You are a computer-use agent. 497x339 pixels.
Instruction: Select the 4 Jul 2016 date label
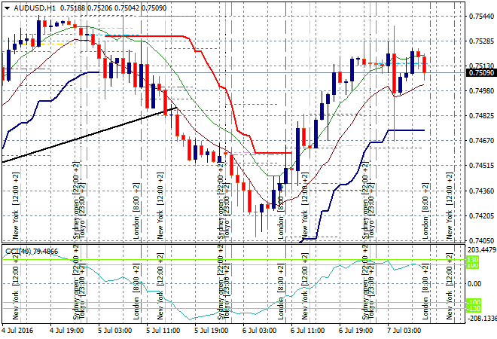(x=17, y=330)
